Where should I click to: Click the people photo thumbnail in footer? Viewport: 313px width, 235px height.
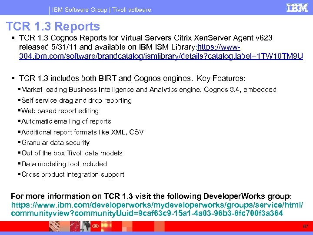tap(86, 226)
